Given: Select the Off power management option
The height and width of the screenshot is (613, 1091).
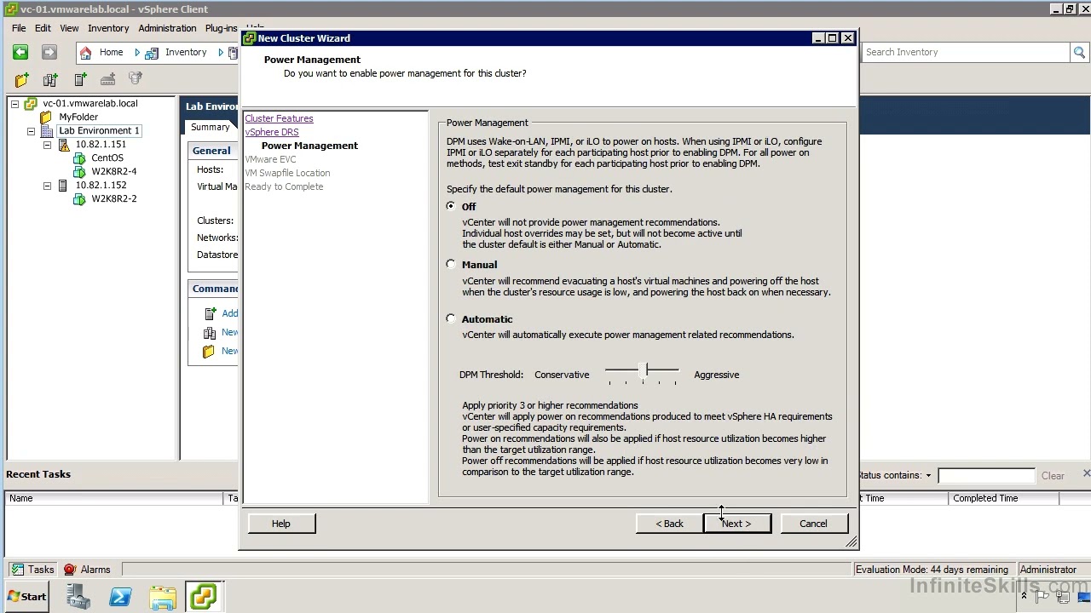Looking at the screenshot, I should point(451,207).
